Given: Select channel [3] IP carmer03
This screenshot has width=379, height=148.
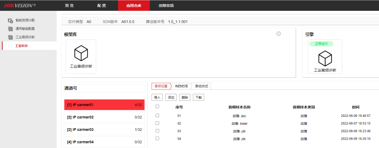Looking at the screenshot, I should click(104, 130).
